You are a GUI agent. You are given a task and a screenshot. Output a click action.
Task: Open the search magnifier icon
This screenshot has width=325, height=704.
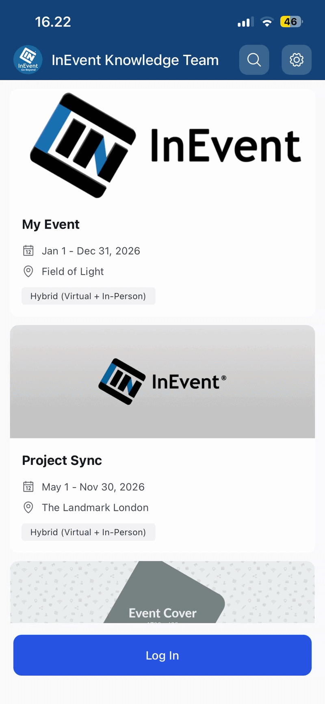[254, 60]
